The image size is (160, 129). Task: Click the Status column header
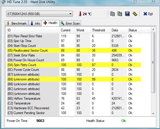tap(134, 30)
